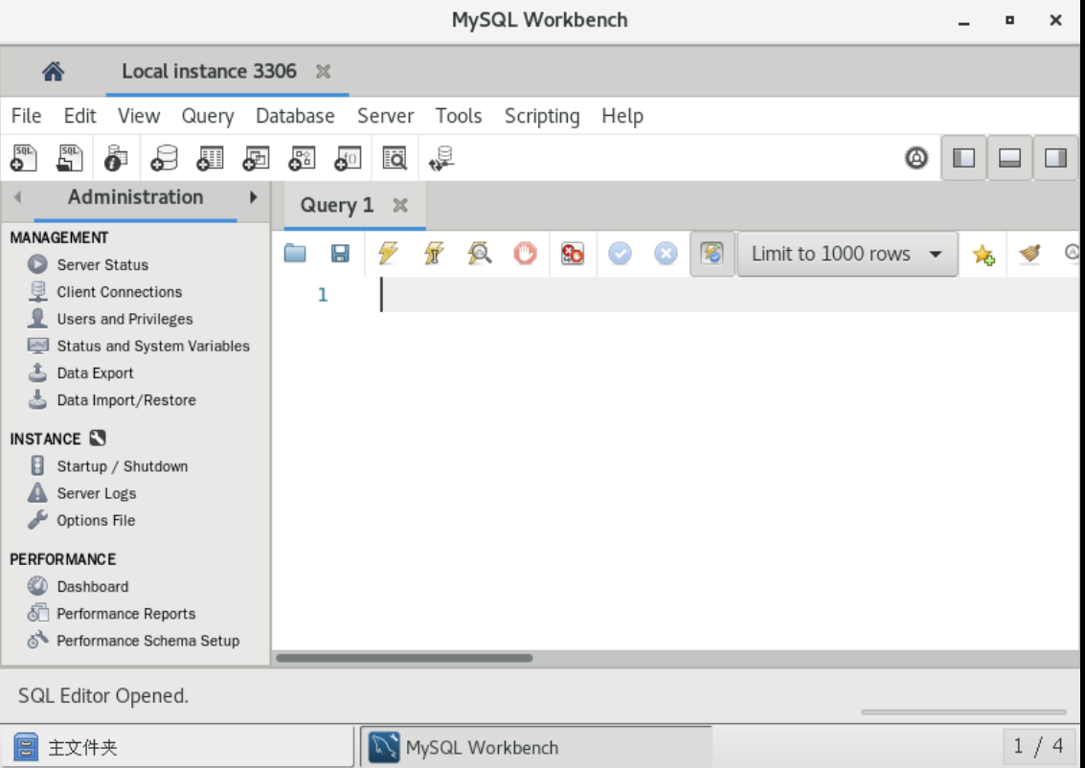Open the Tools menu
1085x768 pixels.
pos(458,116)
